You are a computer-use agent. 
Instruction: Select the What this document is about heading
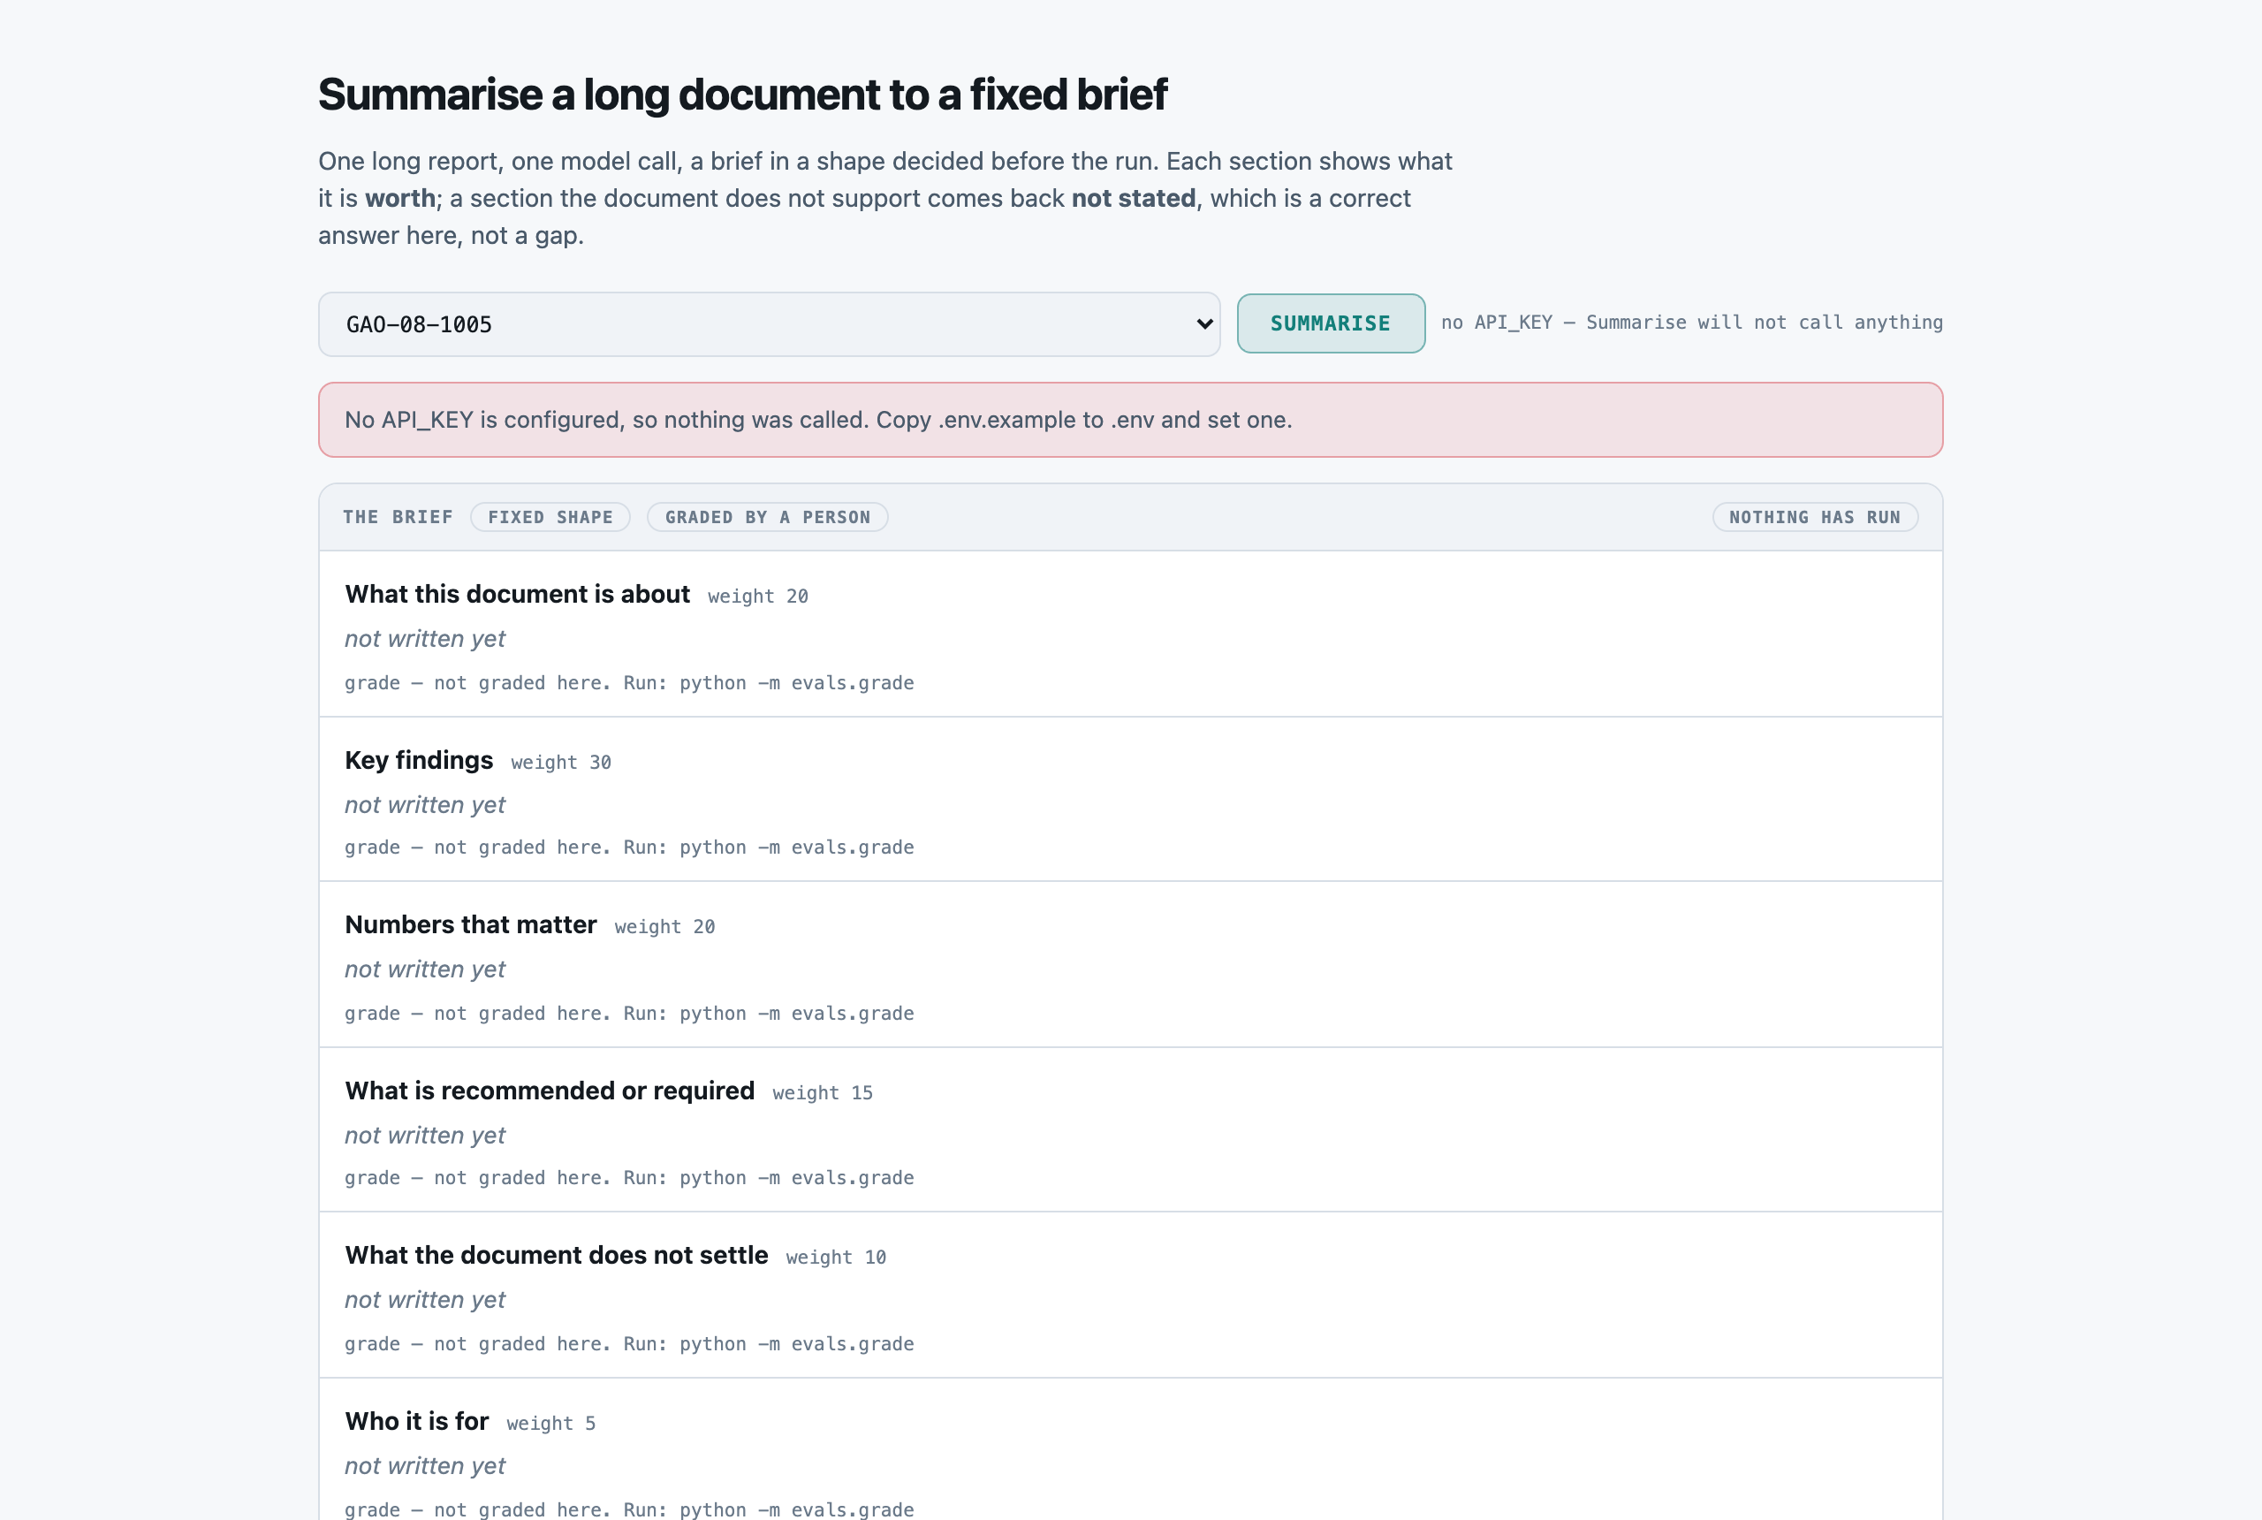point(518,594)
